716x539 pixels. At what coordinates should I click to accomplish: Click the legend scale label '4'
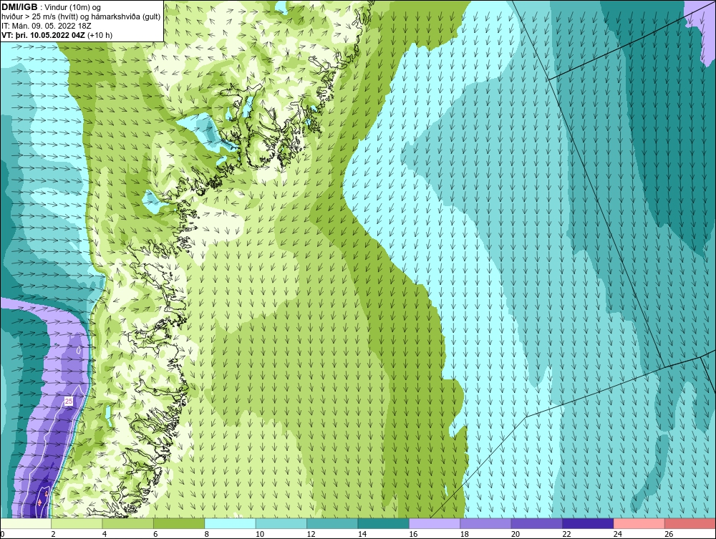[x=105, y=534]
